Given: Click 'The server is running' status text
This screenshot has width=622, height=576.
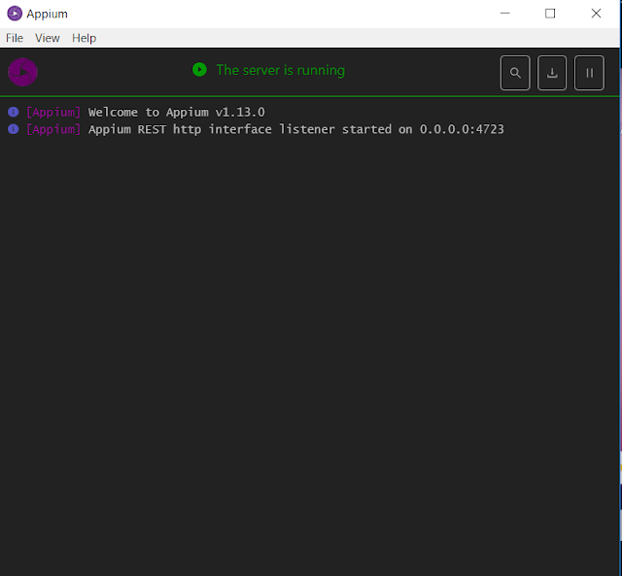Looking at the screenshot, I should coord(281,70).
